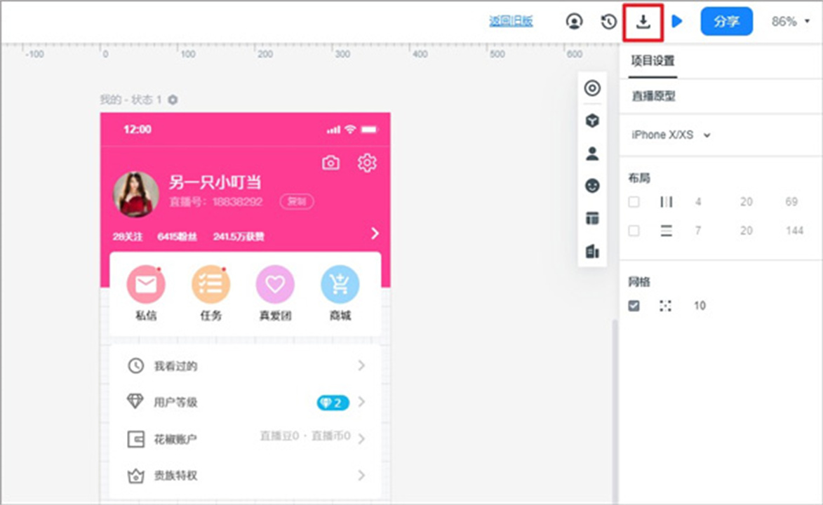
Task: Click the 返回旧版 link
Action: pyautogui.click(x=511, y=22)
